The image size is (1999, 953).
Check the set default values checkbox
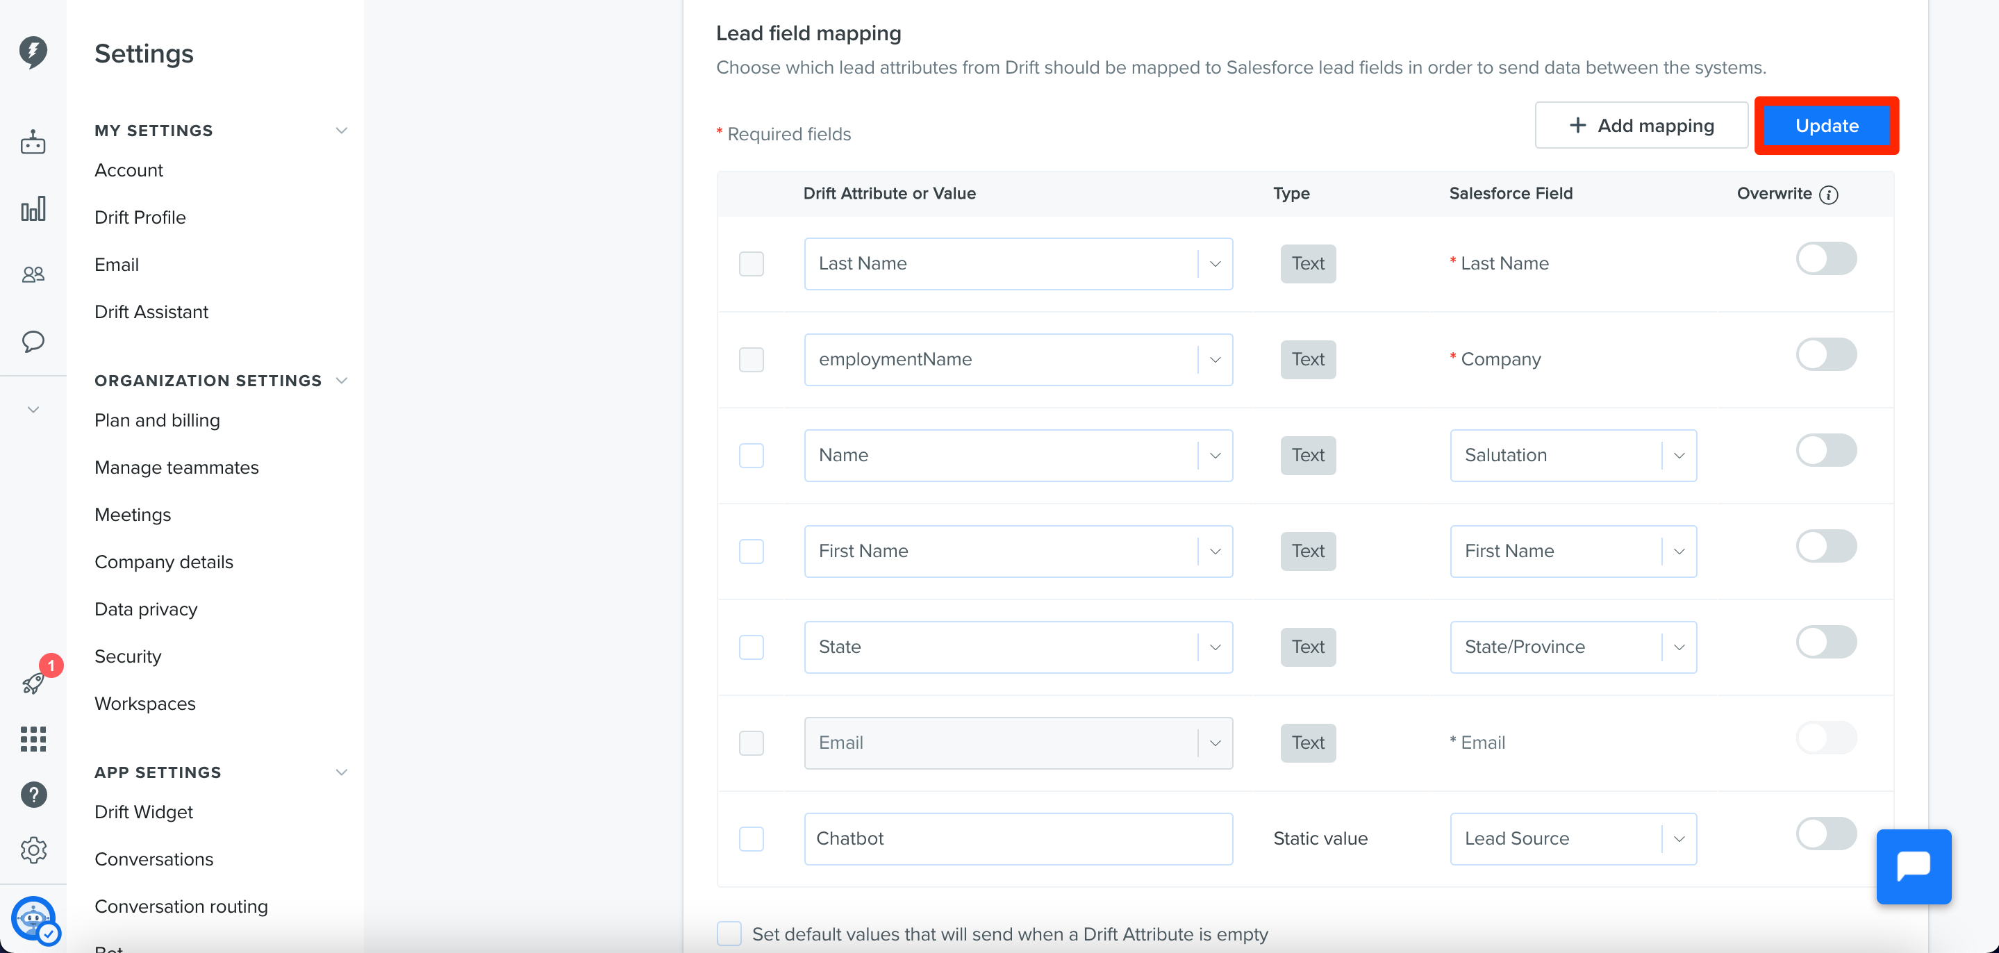[729, 933]
